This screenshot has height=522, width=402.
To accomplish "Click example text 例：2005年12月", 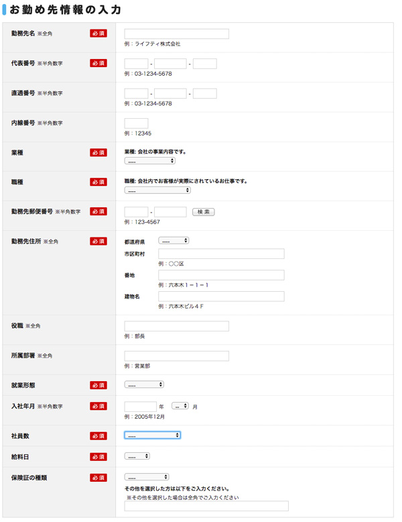I will (x=145, y=417).
